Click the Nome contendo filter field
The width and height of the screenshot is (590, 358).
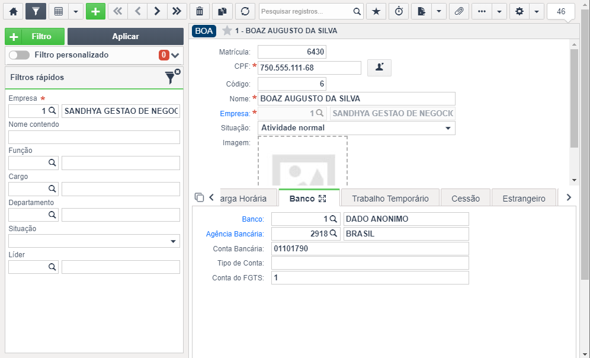[94, 137]
